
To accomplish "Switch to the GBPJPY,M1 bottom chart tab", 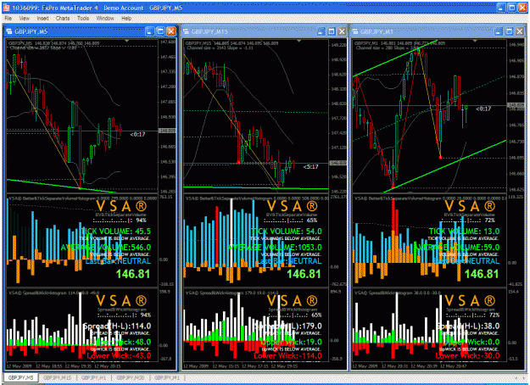I will [167, 377].
